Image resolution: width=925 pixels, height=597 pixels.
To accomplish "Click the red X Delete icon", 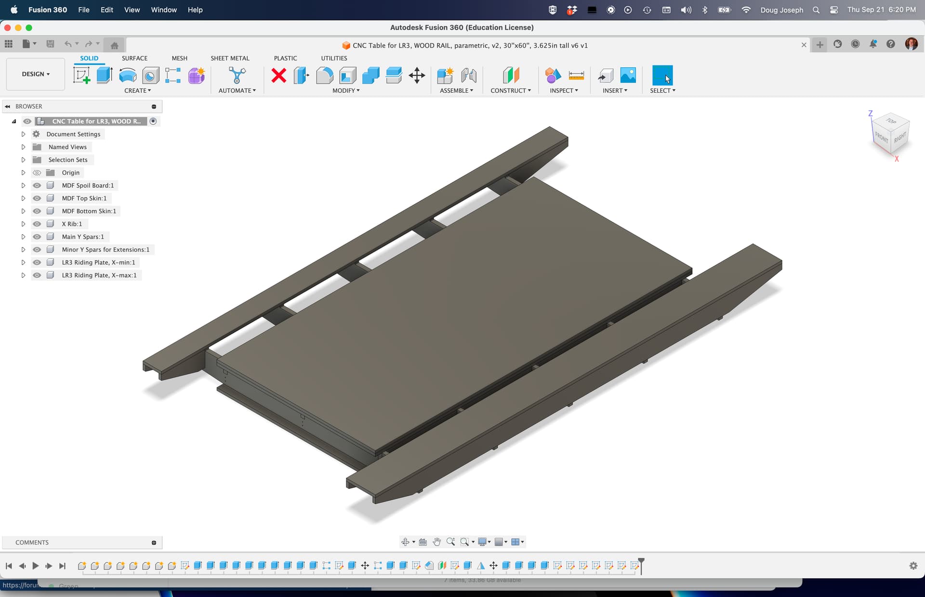I will click(278, 76).
